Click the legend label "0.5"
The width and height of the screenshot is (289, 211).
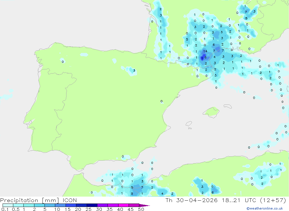(16, 209)
